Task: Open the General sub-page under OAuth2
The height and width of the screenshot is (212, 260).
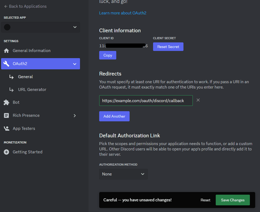Action: (x=25, y=77)
